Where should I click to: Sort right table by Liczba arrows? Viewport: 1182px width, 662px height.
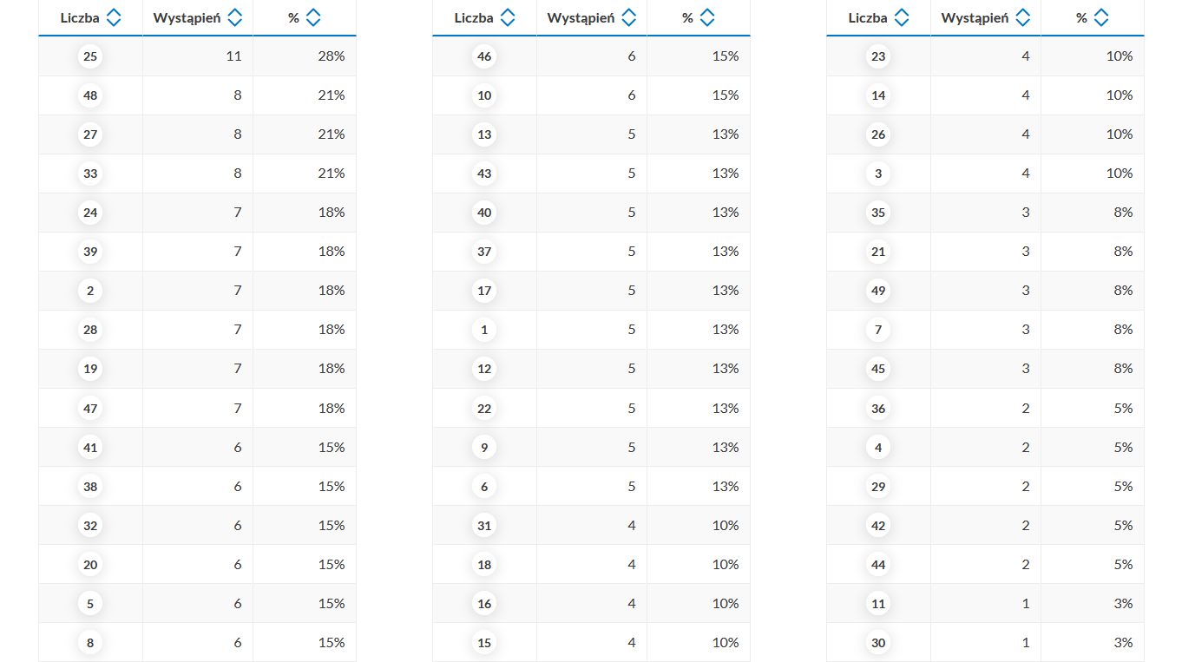tap(901, 17)
